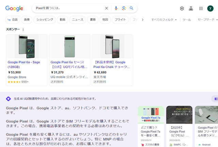Select the ニュース filter chip
Viewport: 218px width, 147px height.
coord(78,20)
